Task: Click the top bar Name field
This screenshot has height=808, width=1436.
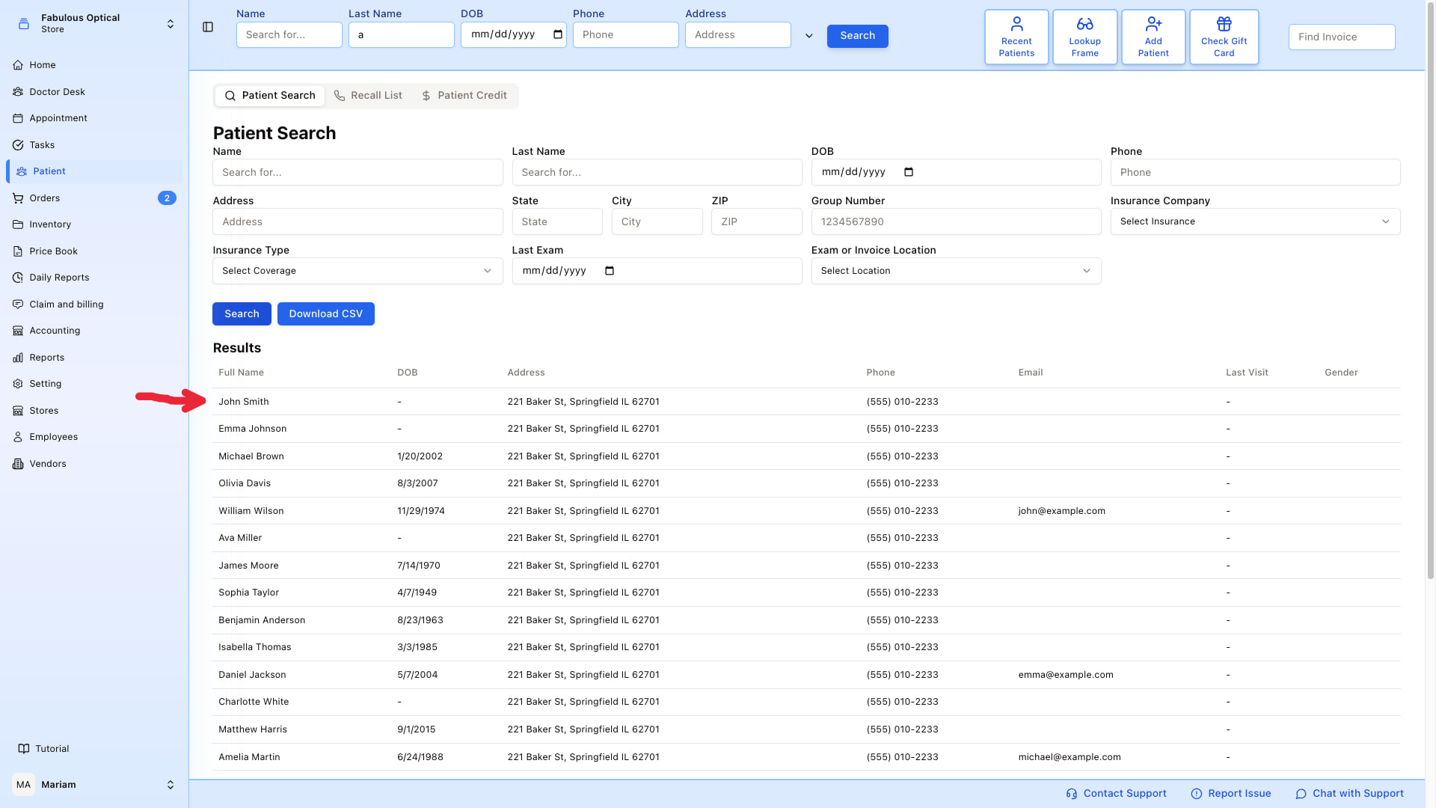Action: click(x=289, y=34)
